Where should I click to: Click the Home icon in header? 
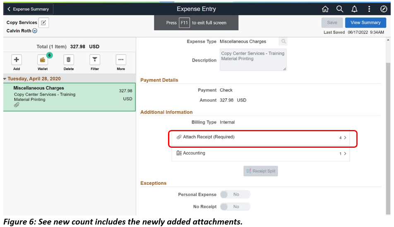[325, 9]
